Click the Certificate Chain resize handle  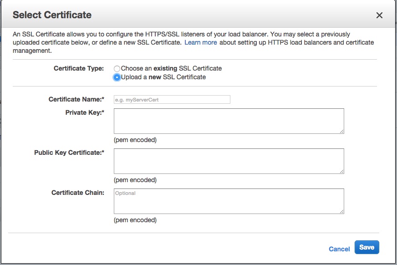pos(341,211)
